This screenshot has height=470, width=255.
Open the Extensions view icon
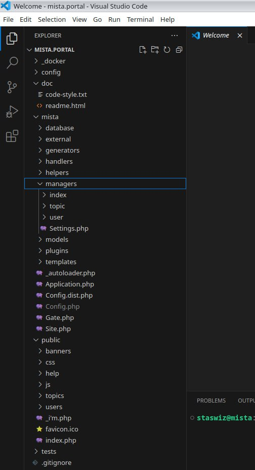coord(12,136)
